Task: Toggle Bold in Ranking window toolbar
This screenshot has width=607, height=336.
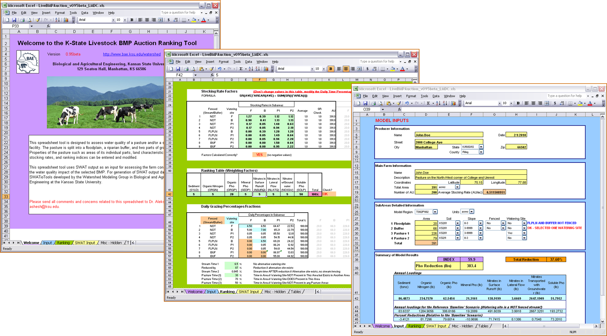Action: [x=330, y=69]
